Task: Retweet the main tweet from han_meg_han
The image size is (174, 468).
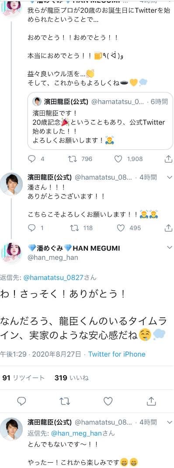Action: (x=65, y=401)
